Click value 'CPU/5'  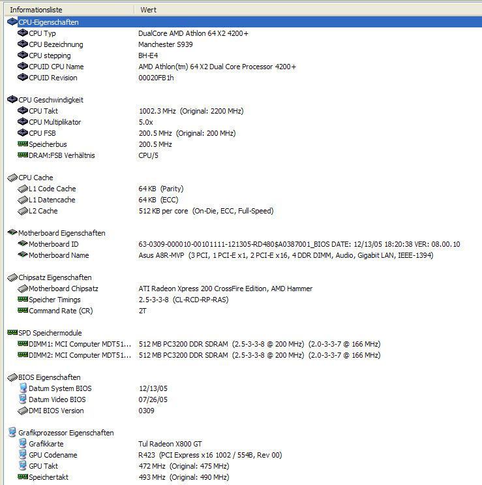[148, 155]
